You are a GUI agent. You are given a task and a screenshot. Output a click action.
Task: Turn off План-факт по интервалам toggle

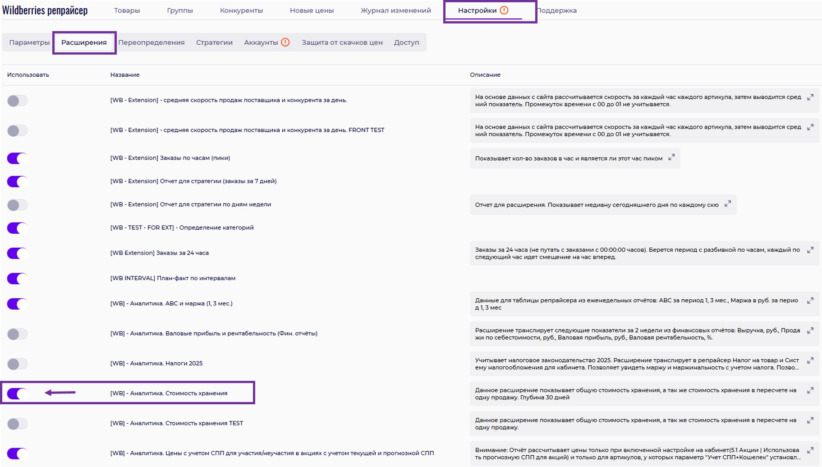click(18, 278)
